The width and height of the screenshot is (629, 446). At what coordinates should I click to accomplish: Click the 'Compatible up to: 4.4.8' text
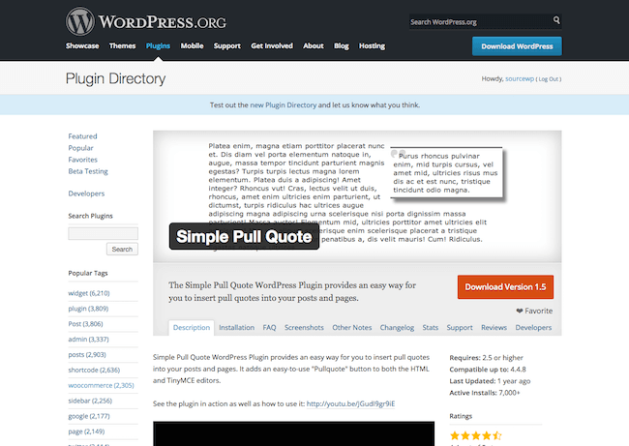pos(488,370)
